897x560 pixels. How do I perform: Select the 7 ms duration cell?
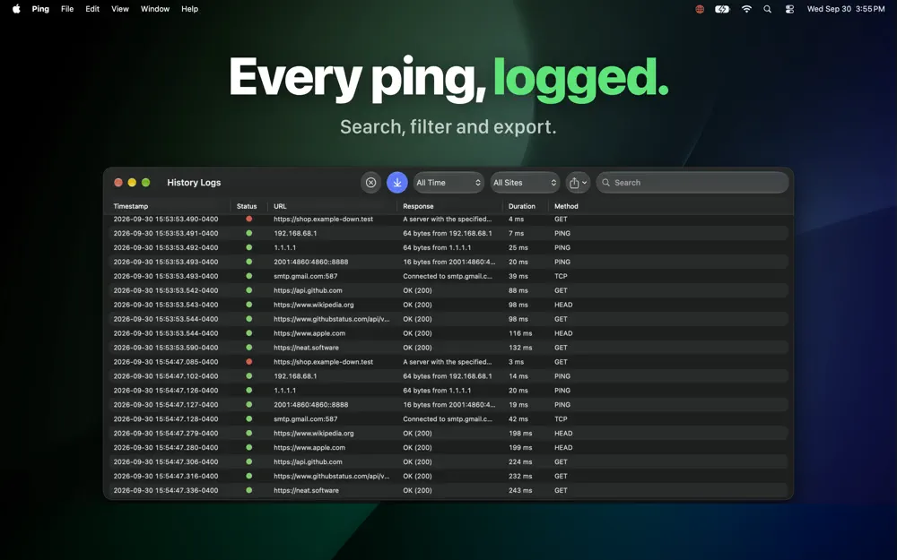click(516, 233)
